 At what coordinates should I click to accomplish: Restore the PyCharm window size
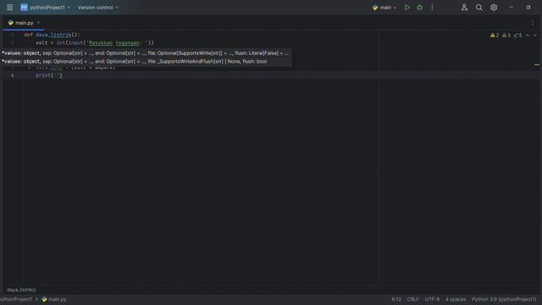528,8
